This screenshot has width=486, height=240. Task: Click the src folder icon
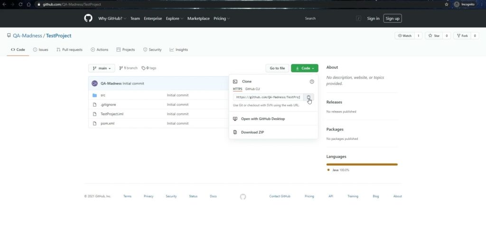coord(94,95)
